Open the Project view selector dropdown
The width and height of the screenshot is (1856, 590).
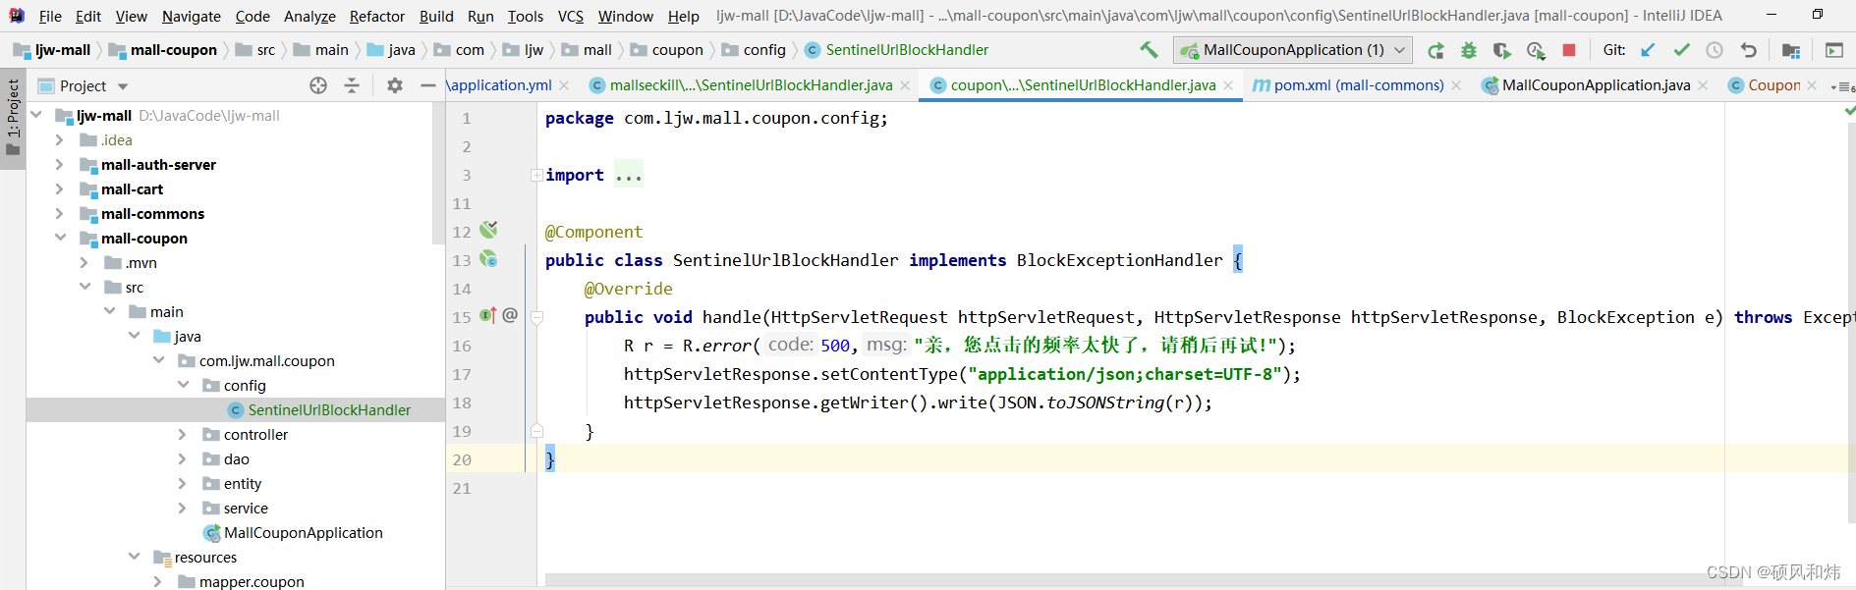(123, 86)
